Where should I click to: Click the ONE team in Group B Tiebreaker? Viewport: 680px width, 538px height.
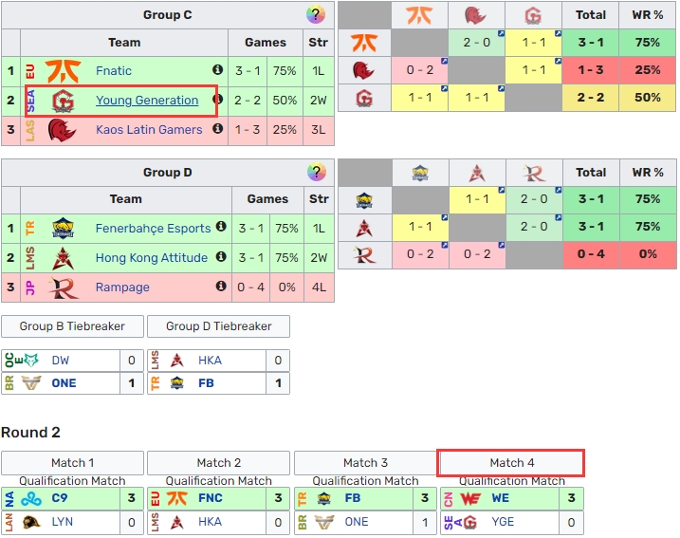(64, 383)
